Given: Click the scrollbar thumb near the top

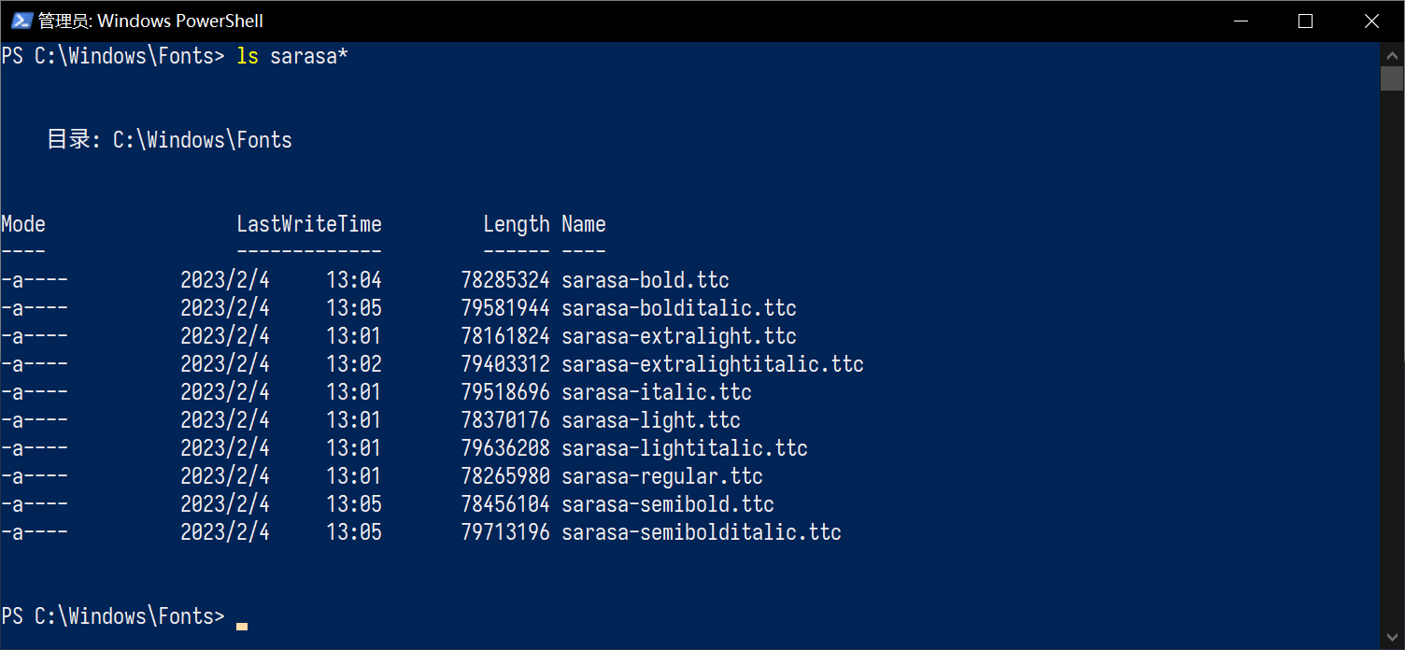Looking at the screenshot, I should coord(1392,78).
